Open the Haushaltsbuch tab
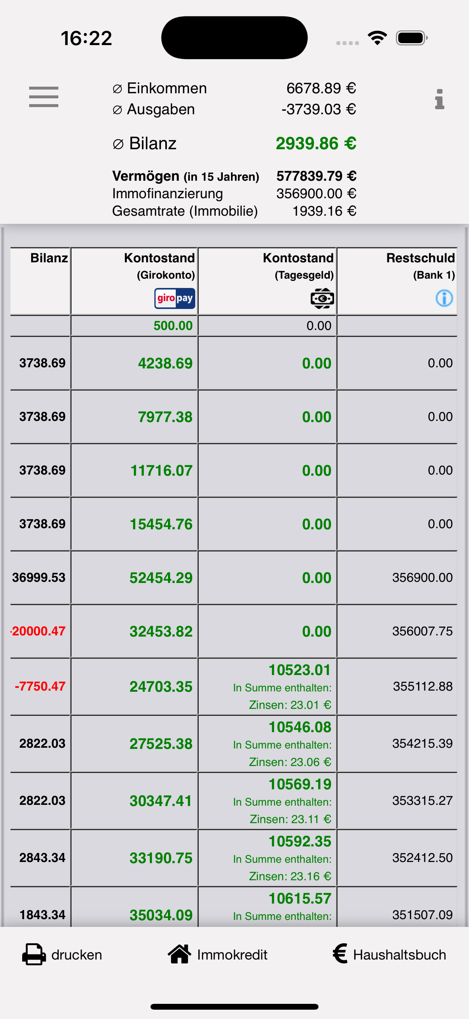This screenshot has height=1019, width=469. coord(389,954)
